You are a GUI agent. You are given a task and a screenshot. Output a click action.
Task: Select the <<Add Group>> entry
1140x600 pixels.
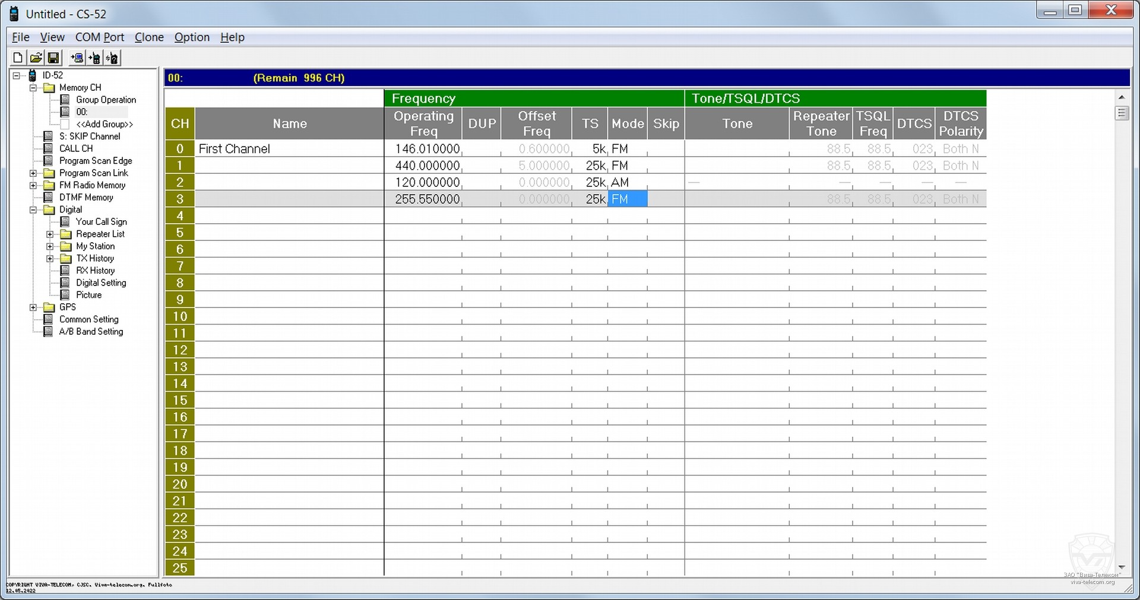pos(104,124)
